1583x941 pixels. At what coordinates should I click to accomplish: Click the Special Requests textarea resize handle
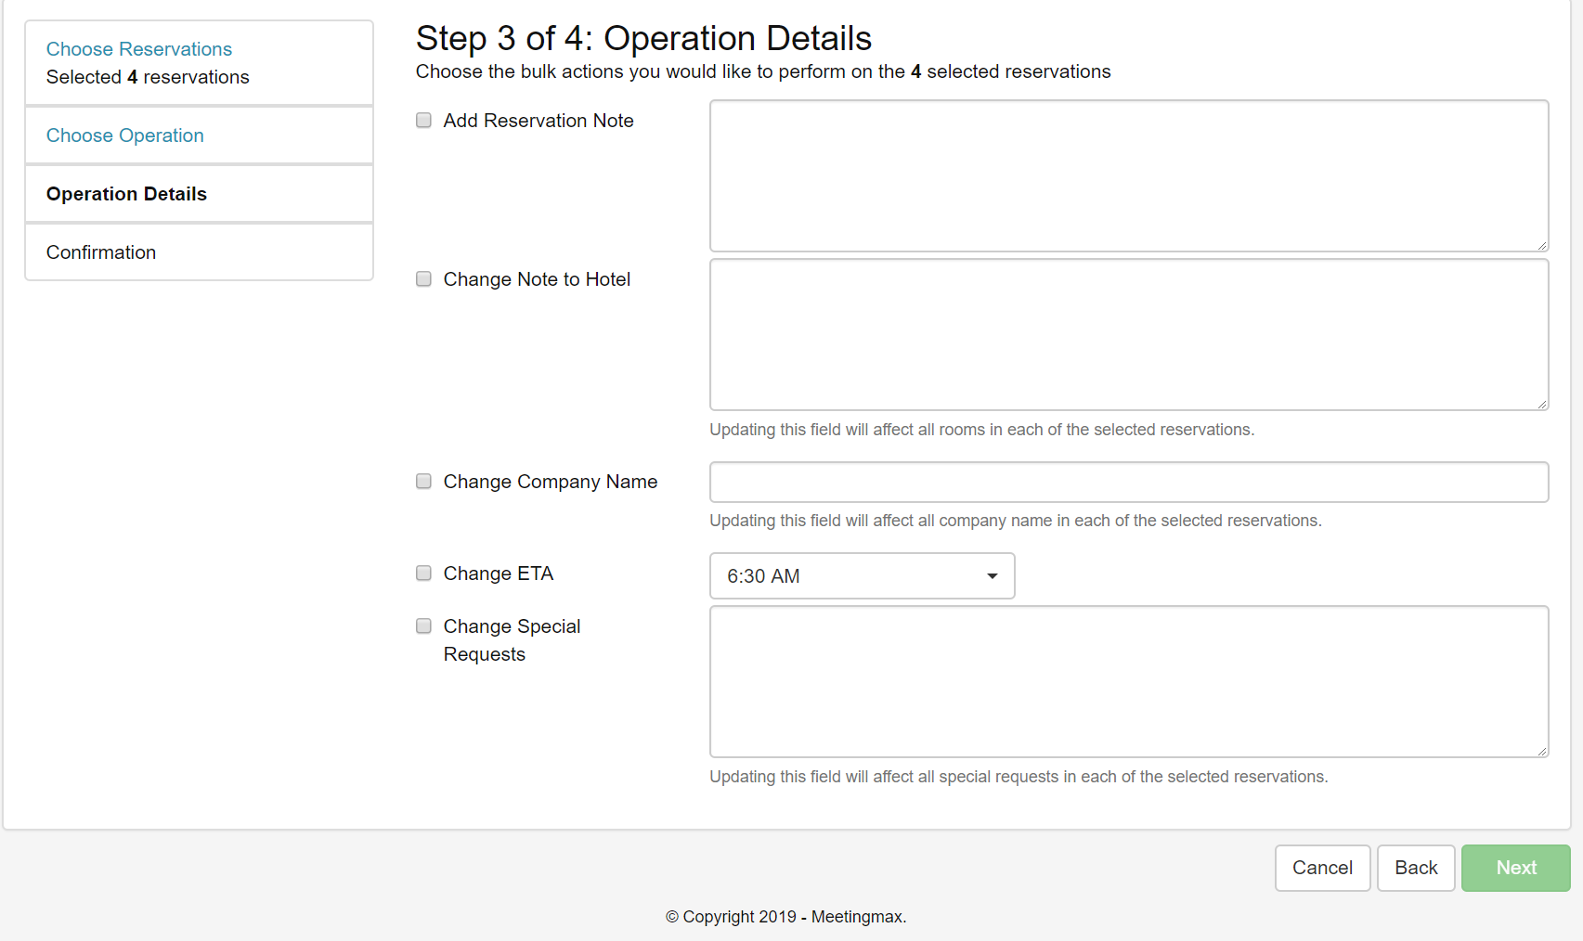pyautogui.click(x=1541, y=751)
